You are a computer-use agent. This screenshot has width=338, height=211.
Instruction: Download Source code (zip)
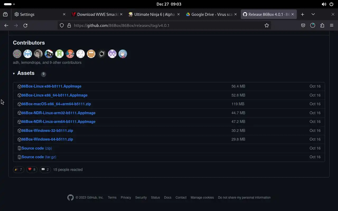[37, 148]
